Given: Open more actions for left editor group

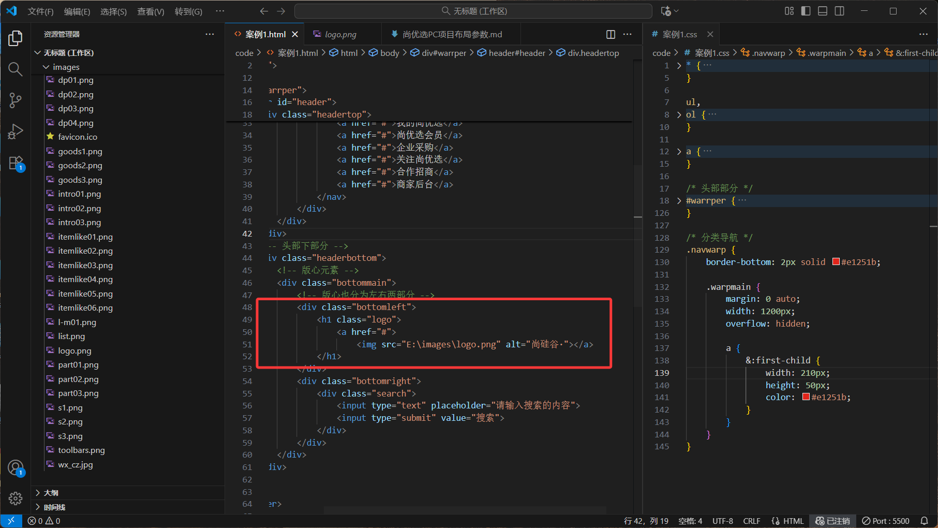Looking at the screenshot, I should [x=628, y=34].
